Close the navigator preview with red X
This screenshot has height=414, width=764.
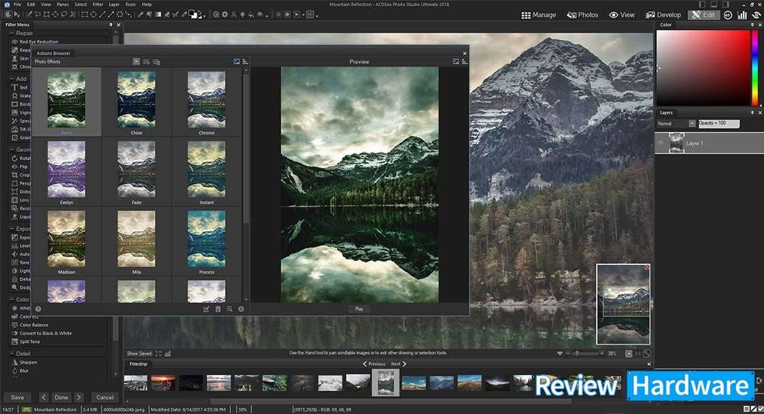(647, 267)
